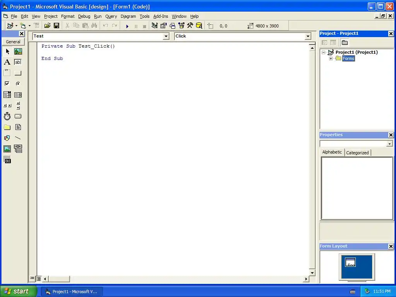Open the Procedure dropdown showing Click
Viewport: 396px width, 297px height.
coord(307,36)
